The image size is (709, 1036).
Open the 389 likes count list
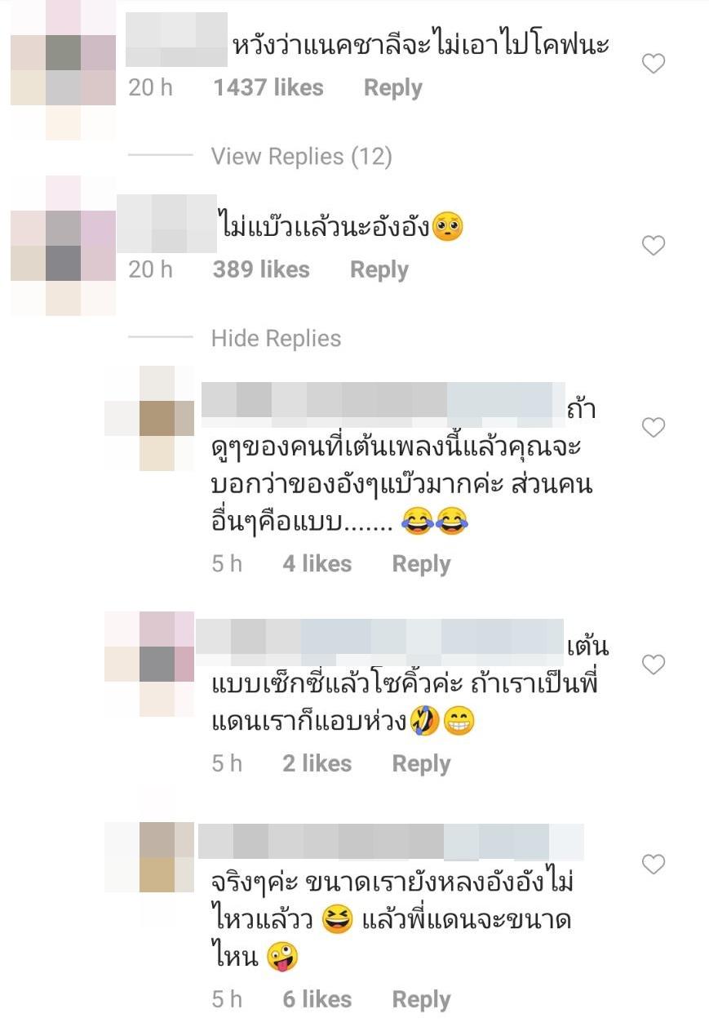[x=261, y=270]
